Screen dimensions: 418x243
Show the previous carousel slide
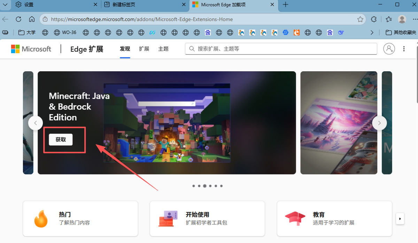coord(36,123)
